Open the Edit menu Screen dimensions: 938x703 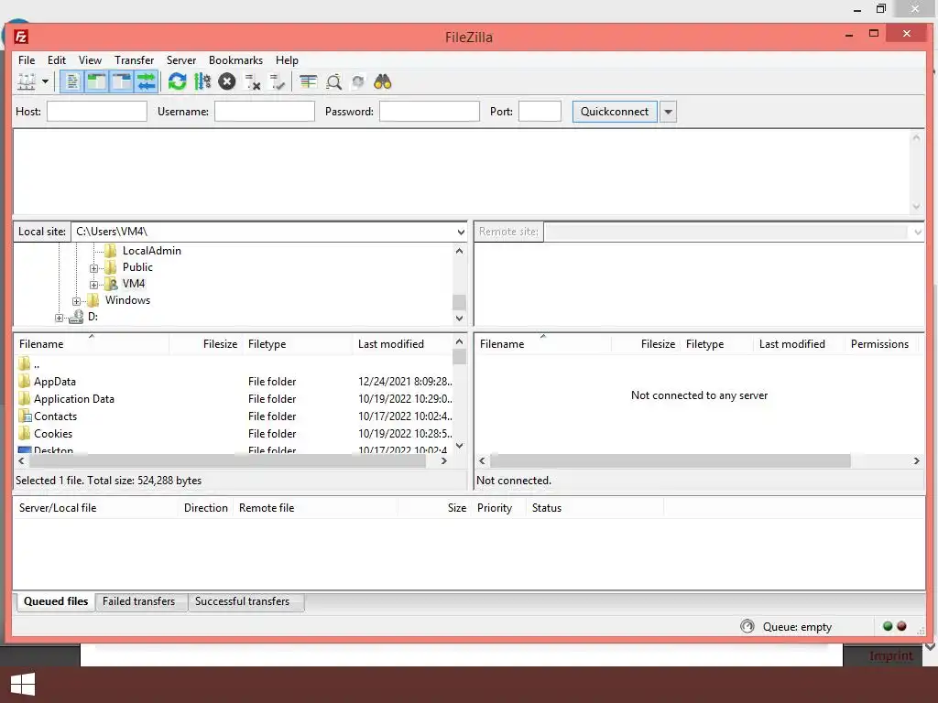coord(56,59)
